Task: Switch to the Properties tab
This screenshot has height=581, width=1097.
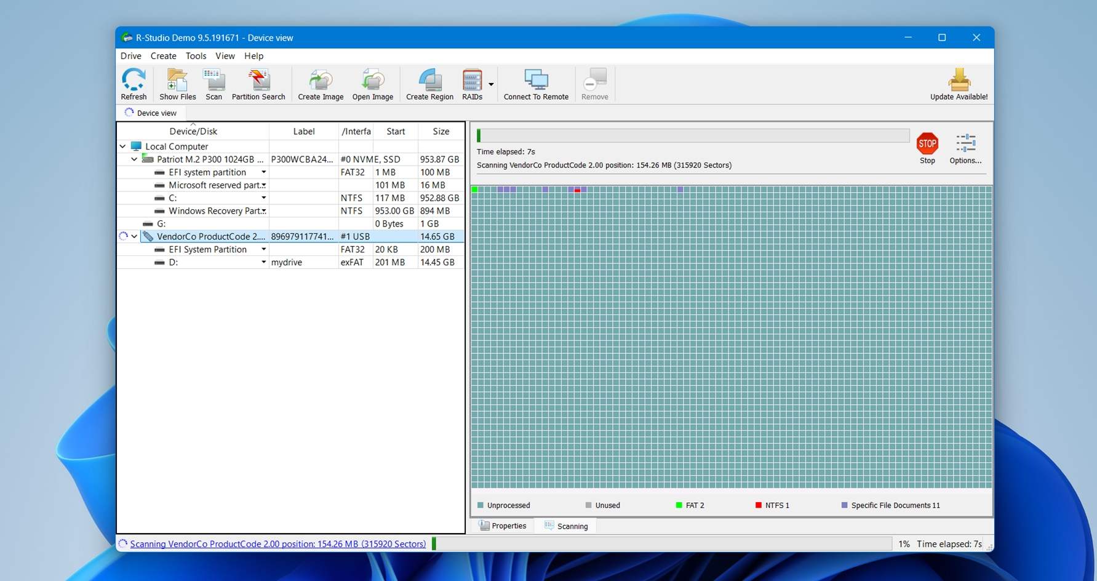Action: [x=503, y=526]
